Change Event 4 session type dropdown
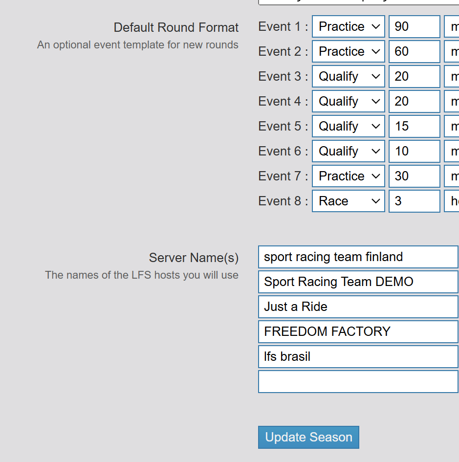Screen dimensions: 459x462 point(349,102)
